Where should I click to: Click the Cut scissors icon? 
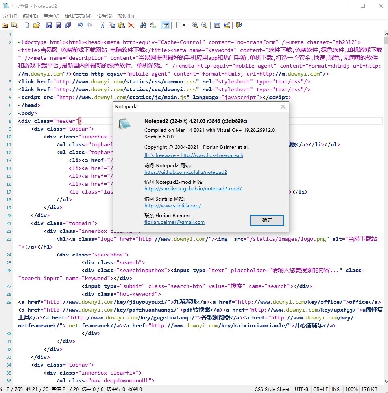click(x=102, y=25)
